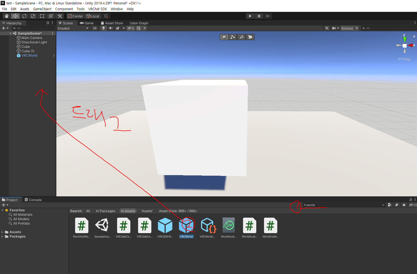Toggle the Gizmos button
The width and height of the screenshot is (417, 274).
[347, 28]
